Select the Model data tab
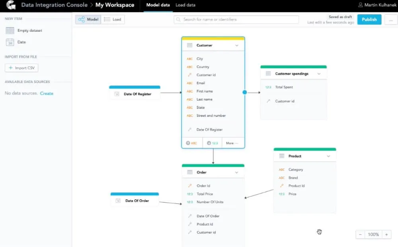The image size is (398, 247). coord(159,5)
